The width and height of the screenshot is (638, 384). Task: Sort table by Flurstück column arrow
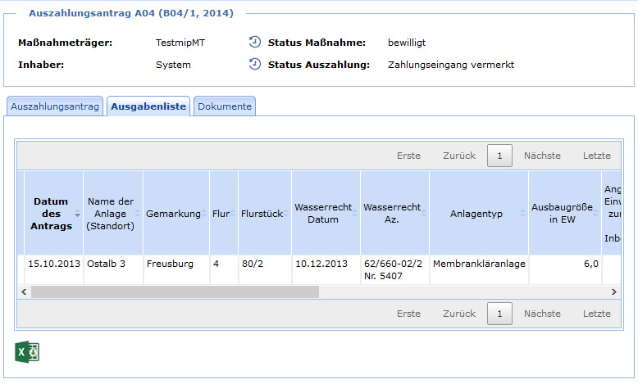286,214
